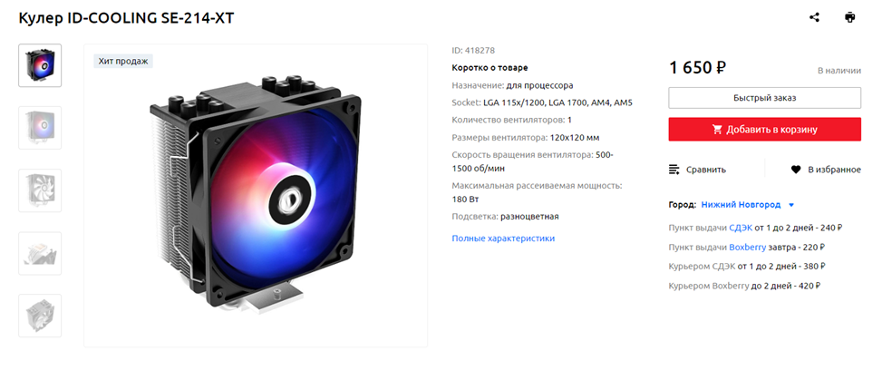Click the Быстрый заказ button
This screenshot has height=370, width=882.
pyautogui.click(x=764, y=98)
